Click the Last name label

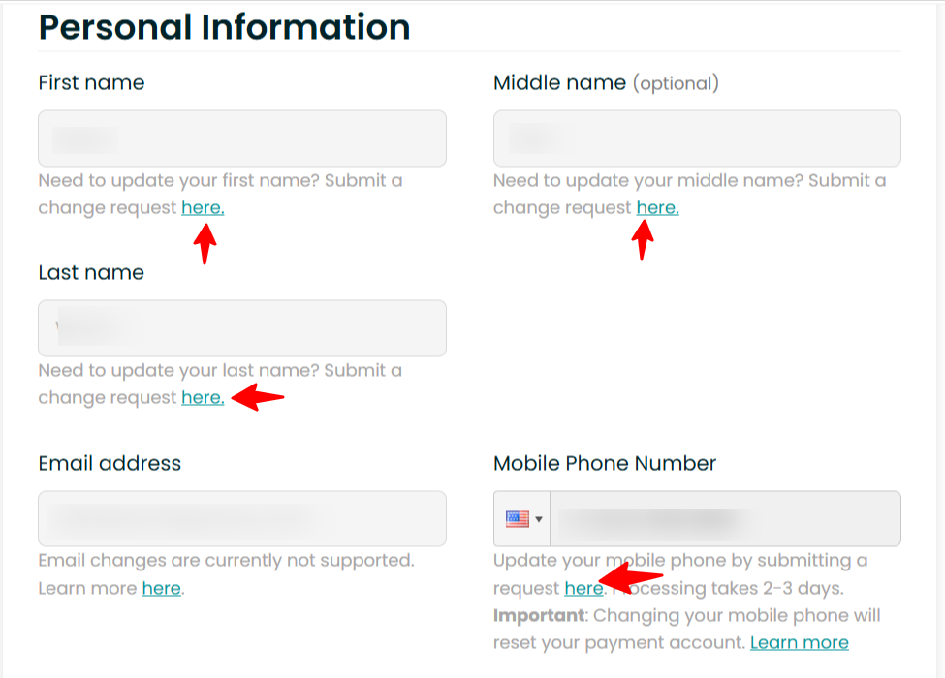[91, 273]
